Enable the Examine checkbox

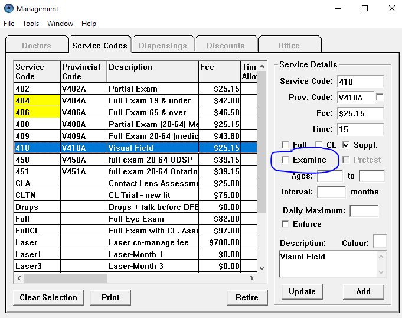click(x=285, y=160)
